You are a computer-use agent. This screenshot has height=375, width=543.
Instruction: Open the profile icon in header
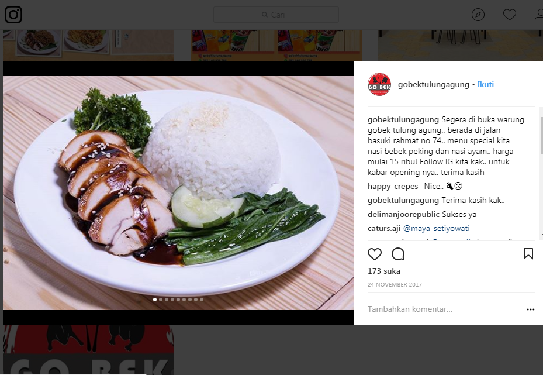[x=539, y=15]
